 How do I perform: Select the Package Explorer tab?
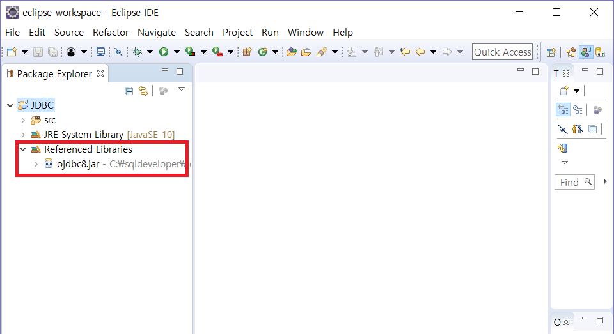tap(54, 73)
